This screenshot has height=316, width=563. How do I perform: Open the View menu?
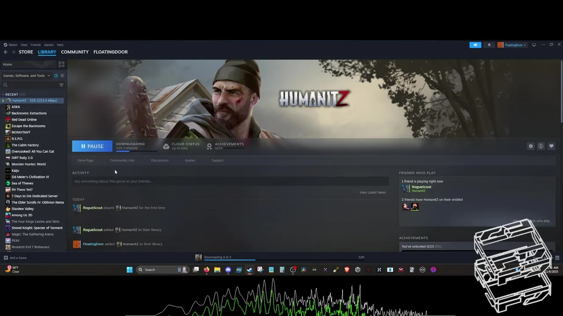point(24,45)
